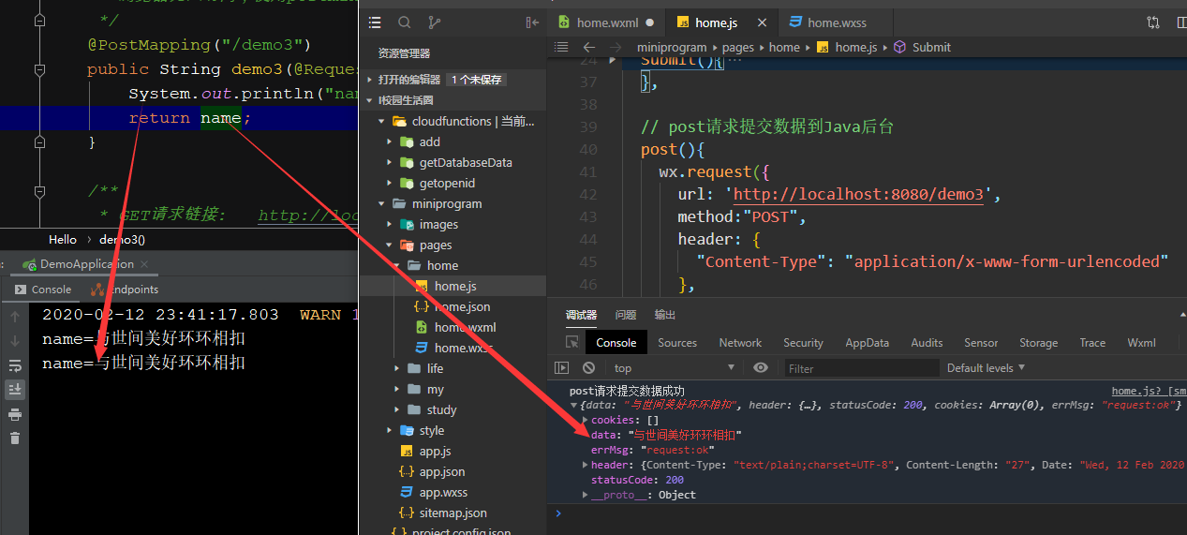Toggle the live expression eye icon
This screenshot has height=535, width=1187.
coord(761,368)
